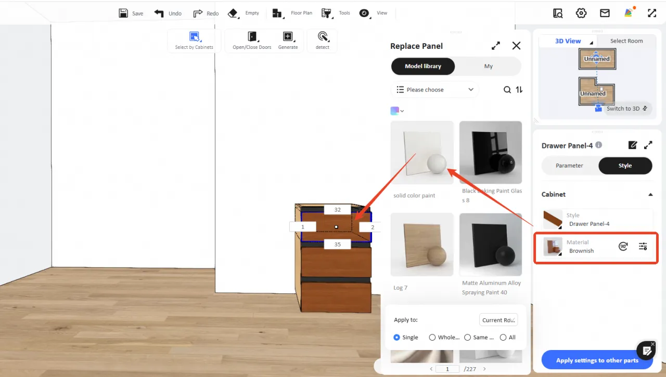Viewport: 666px width, 377px height.
Task: Pick the Log 7 wood material thumbnail
Action: point(422,245)
